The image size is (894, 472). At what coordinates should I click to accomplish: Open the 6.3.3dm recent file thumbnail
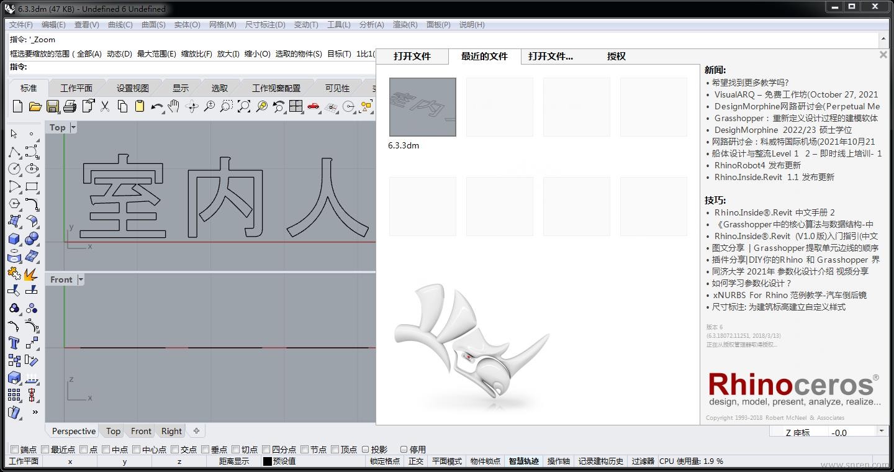pos(422,107)
